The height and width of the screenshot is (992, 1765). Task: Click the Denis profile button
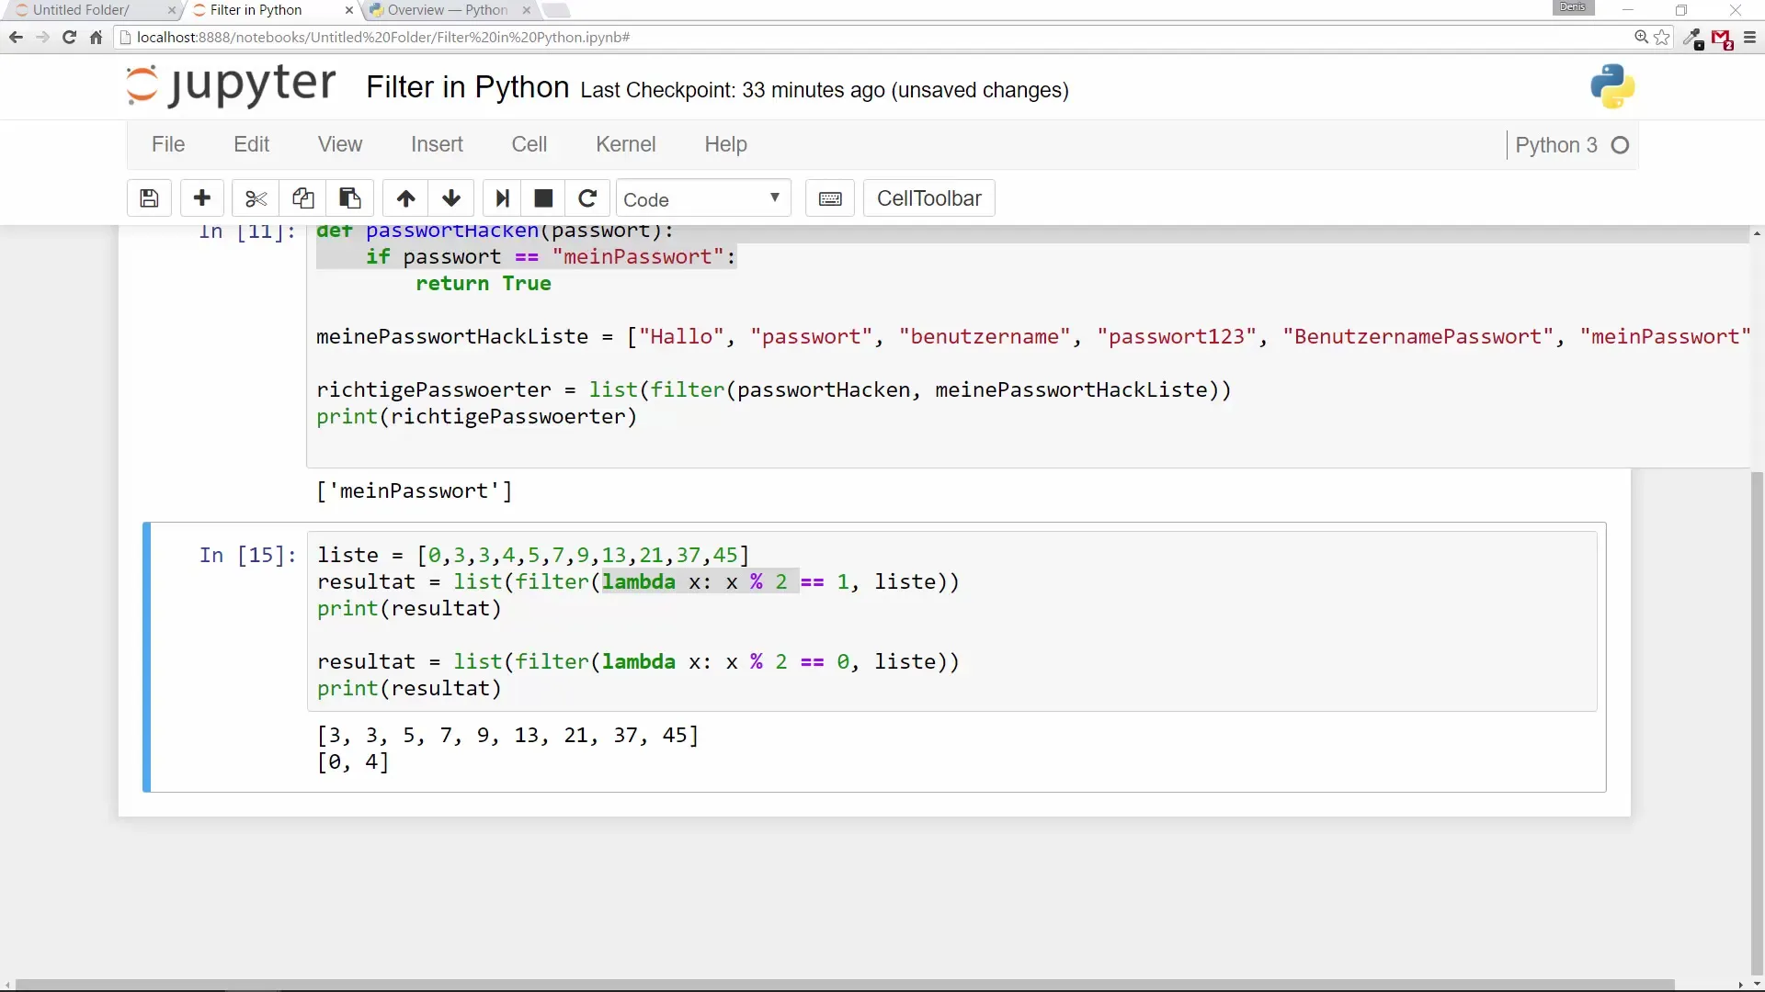pos(1573,7)
